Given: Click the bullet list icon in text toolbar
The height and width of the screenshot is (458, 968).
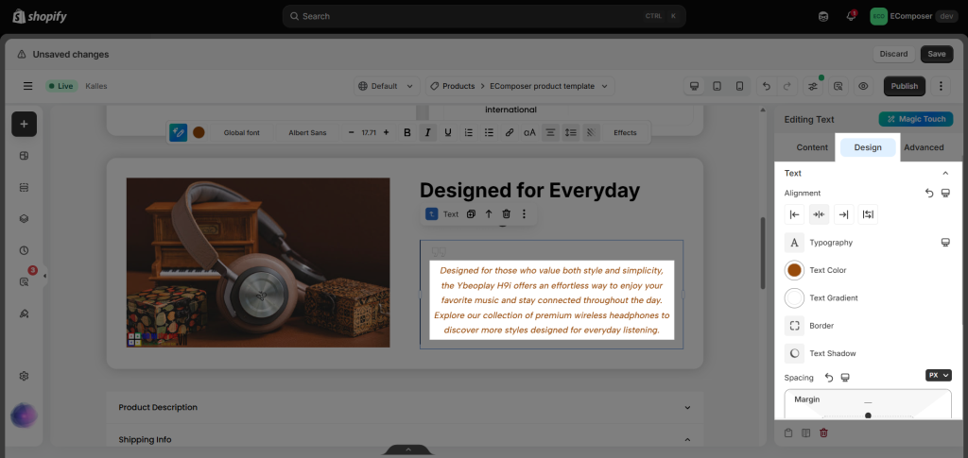Looking at the screenshot, I should (489, 132).
